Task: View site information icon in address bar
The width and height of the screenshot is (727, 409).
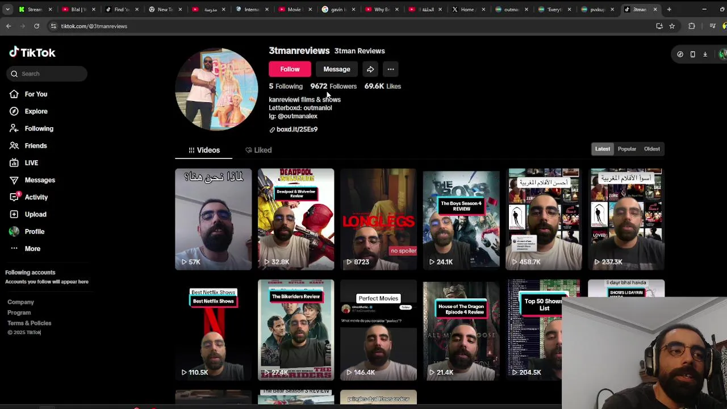Action: tap(53, 26)
